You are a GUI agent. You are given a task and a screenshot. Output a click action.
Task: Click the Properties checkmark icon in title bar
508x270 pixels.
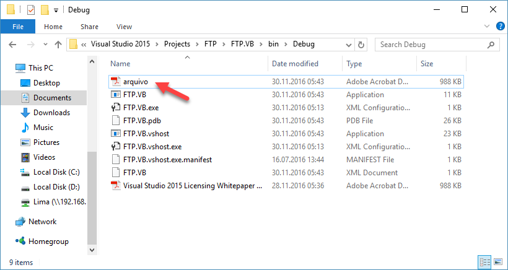tap(31, 10)
